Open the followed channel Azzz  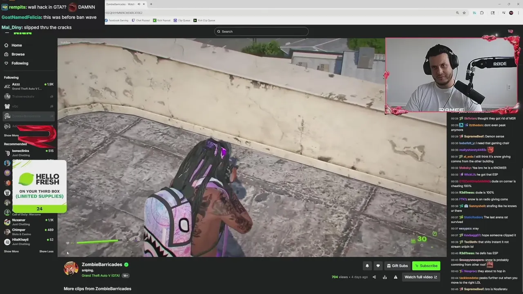(29, 86)
